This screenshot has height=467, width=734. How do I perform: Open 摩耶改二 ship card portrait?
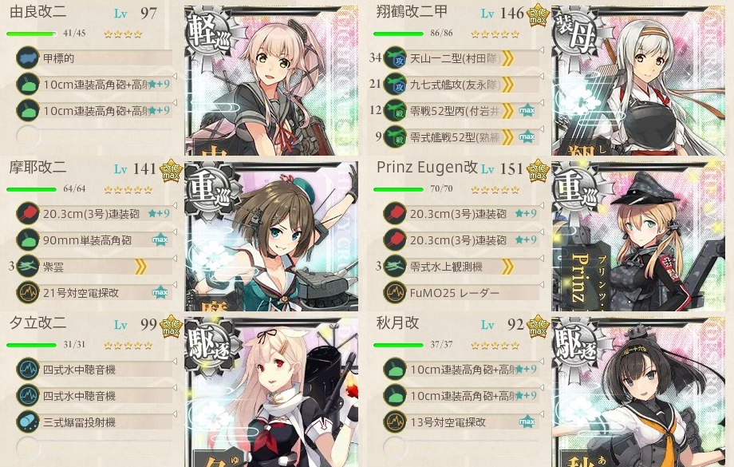[271, 236]
